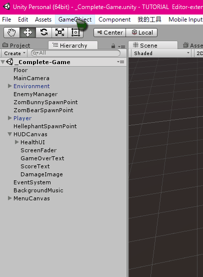The image size is (203, 277).
Task: Select the HUDCanvas object
Action: click(30, 134)
